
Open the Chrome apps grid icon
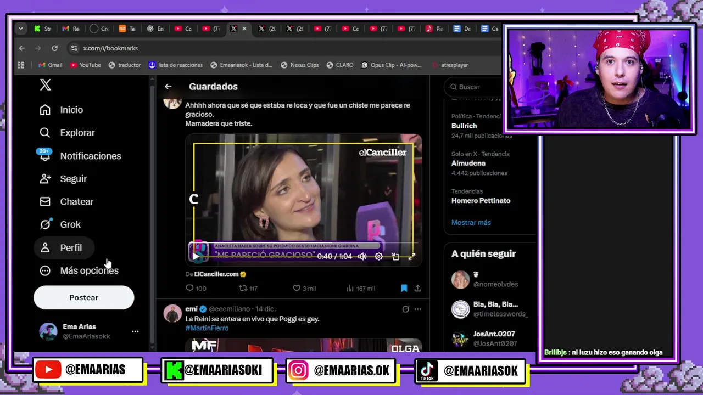(x=21, y=65)
